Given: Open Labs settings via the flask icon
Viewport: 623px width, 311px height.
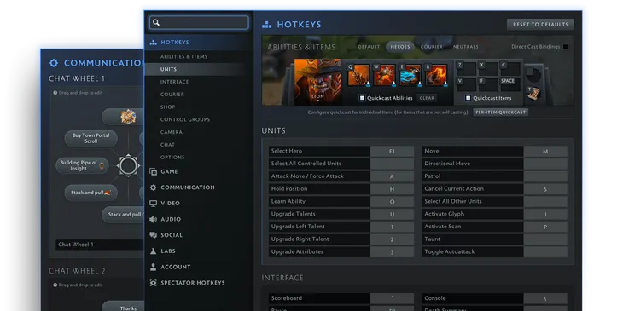Looking at the screenshot, I should (x=154, y=251).
